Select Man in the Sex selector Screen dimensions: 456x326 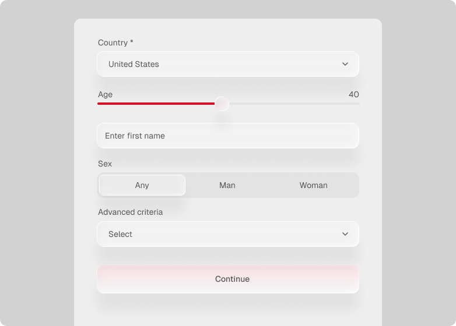point(227,185)
